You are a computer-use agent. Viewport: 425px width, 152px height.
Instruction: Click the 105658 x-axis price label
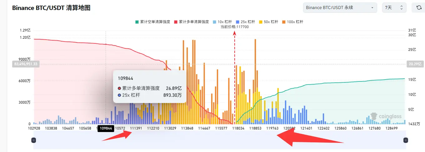85,128
